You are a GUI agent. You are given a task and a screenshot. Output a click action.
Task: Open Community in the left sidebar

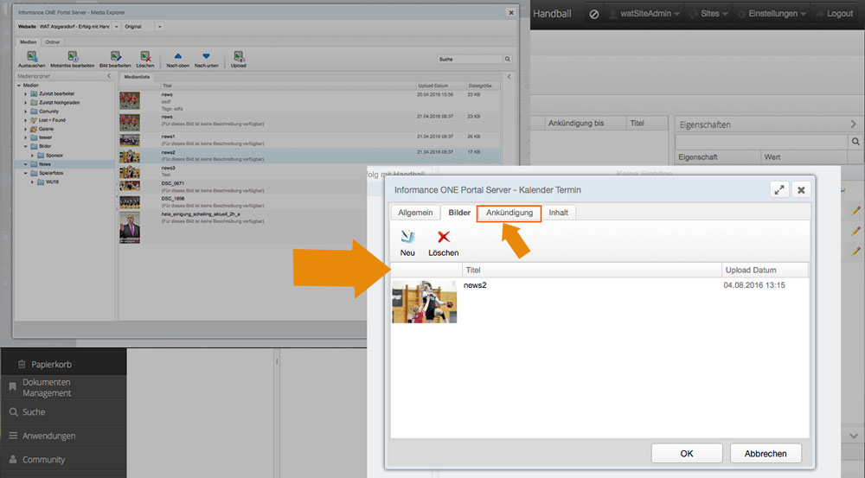click(63, 459)
